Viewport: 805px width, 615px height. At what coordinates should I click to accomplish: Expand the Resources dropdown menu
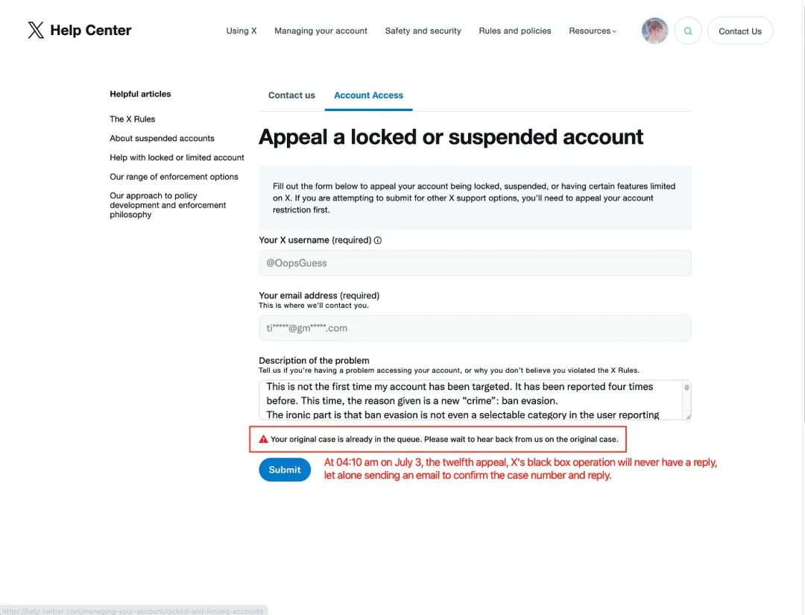593,31
